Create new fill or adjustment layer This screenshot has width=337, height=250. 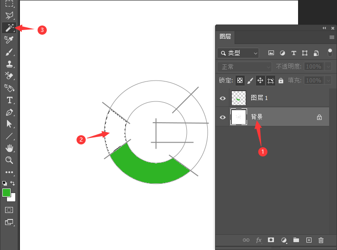tap(284, 240)
